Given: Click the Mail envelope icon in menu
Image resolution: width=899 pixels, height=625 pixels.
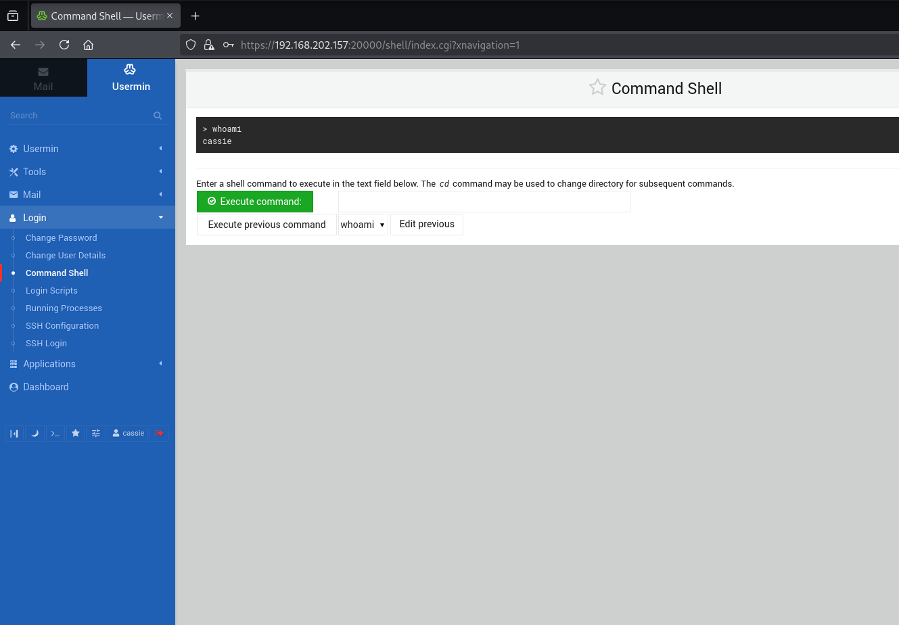Looking at the screenshot, I should click(14, 195).
